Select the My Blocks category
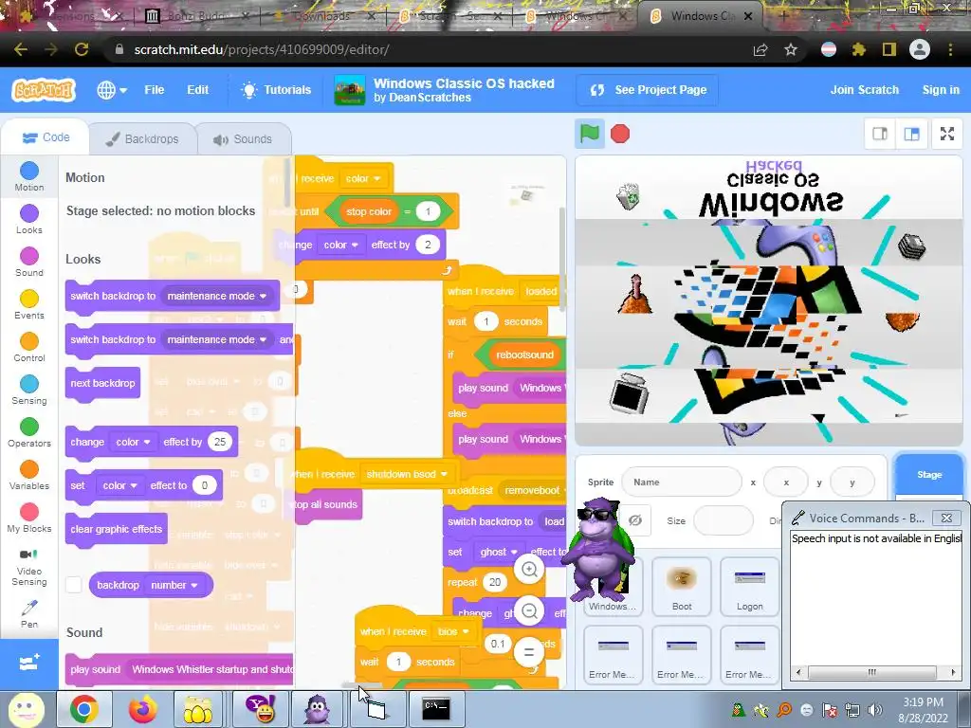Image resolution: width=971 pixels, height=728 pixels. pyautogui.click(x=29, y=519)
